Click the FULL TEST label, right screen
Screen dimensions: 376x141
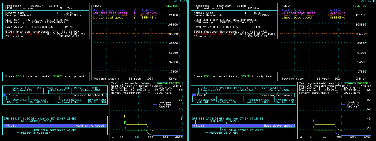[x=360, y=6]
